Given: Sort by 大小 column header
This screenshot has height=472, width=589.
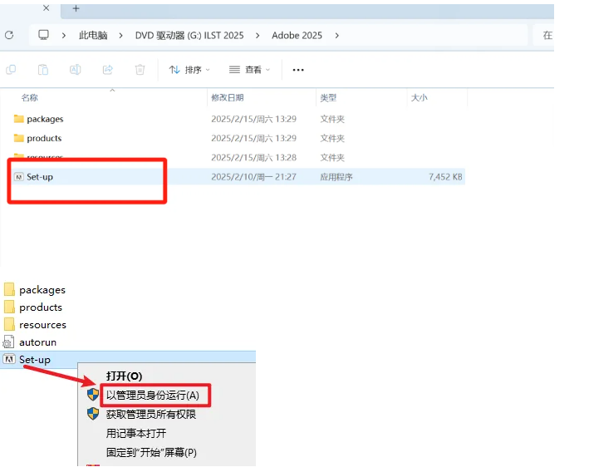Looking at the screenshot, I should (x=420, y=98).
